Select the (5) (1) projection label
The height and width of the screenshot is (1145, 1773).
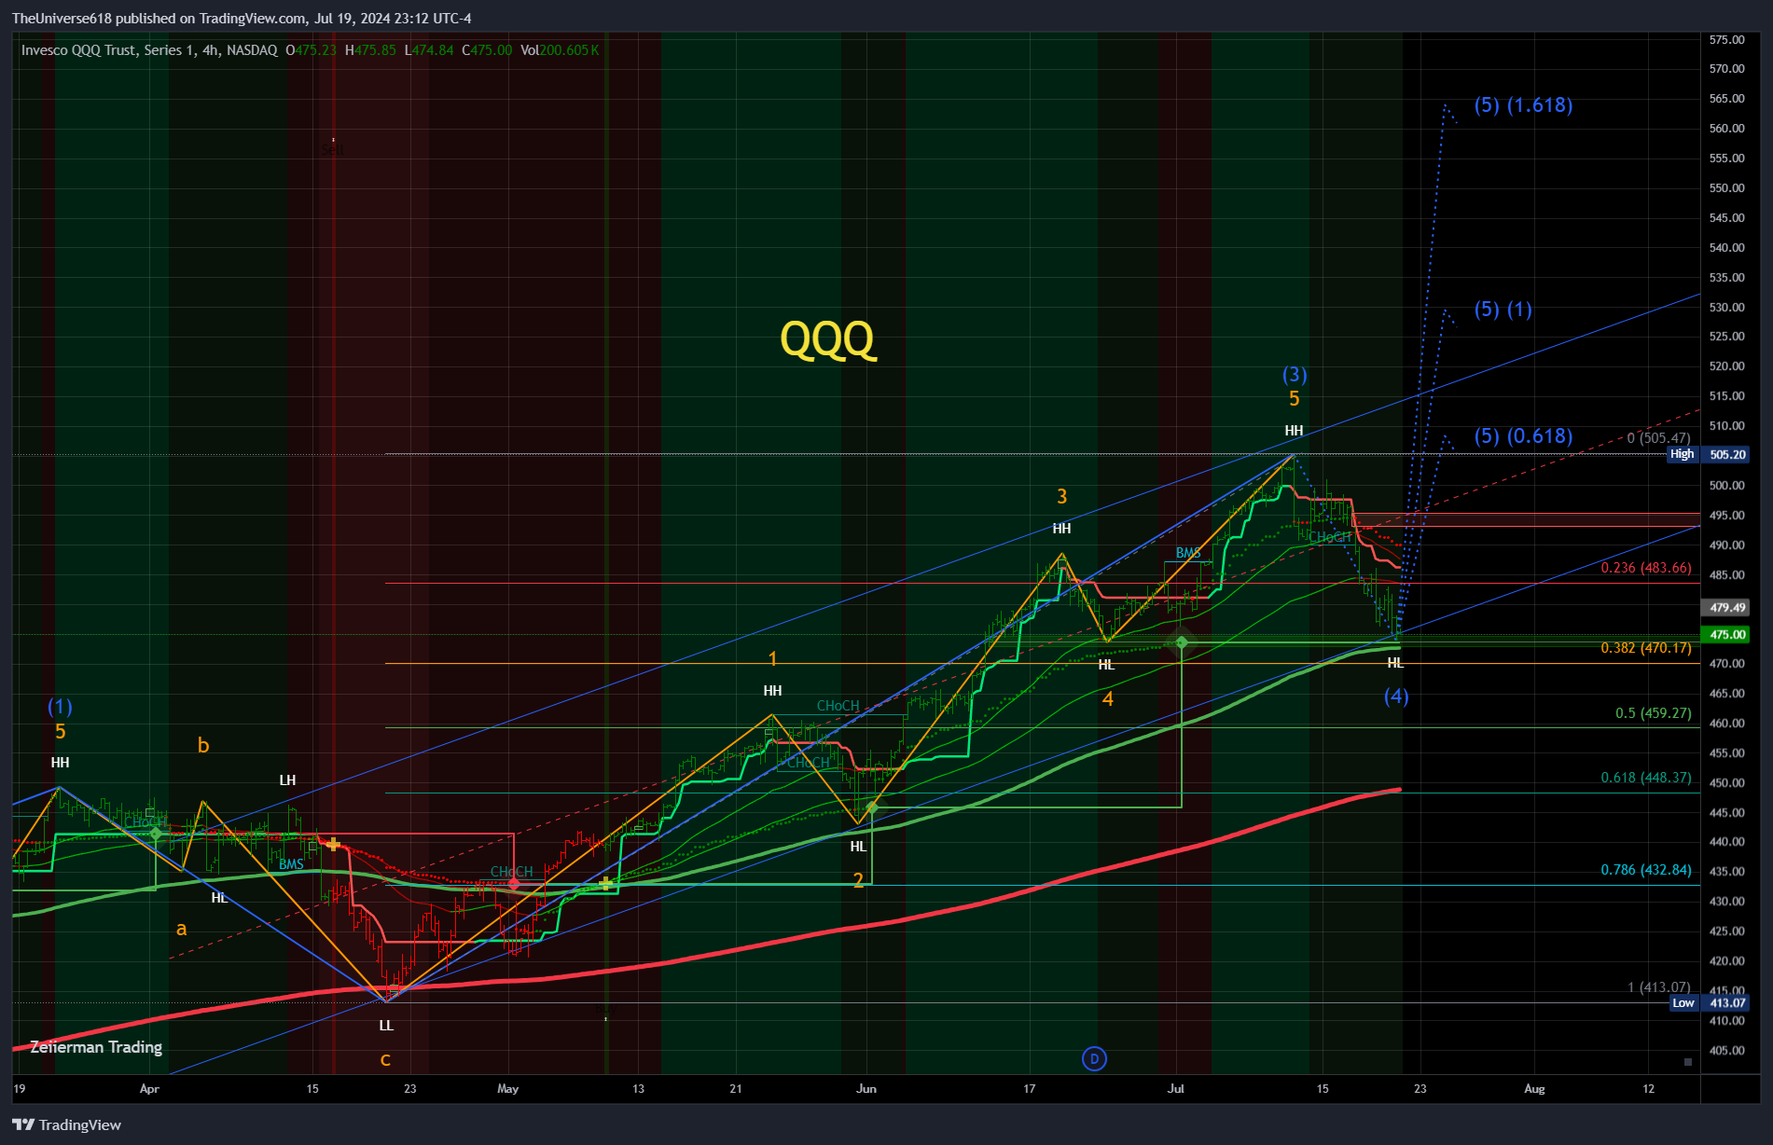[x=1503, y=310]
